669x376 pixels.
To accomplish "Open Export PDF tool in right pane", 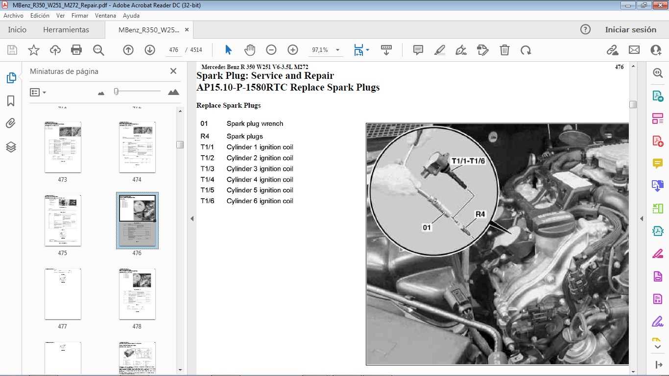I will click(x=658, y=95).
